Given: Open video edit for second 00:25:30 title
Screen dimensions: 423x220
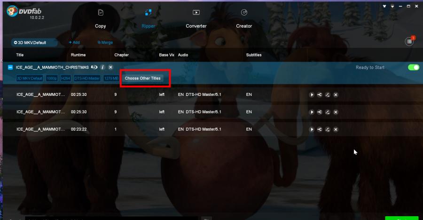Looking at the screenshot, I should [x=328, y=112].
